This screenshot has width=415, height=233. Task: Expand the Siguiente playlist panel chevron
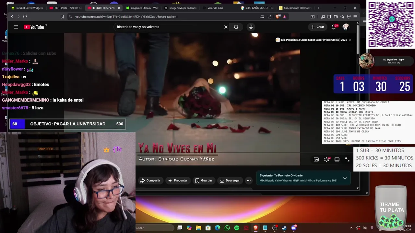tap(345, 178)
